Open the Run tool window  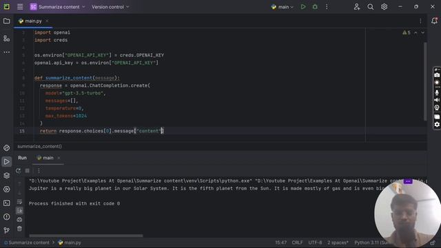click(x=6, y=162)
